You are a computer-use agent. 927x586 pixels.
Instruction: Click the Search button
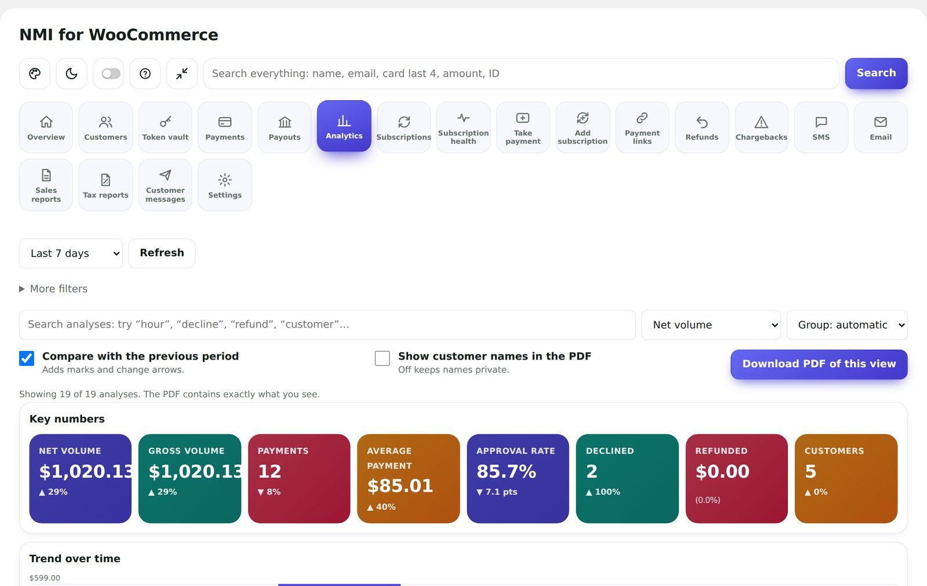tap(876, 74)
